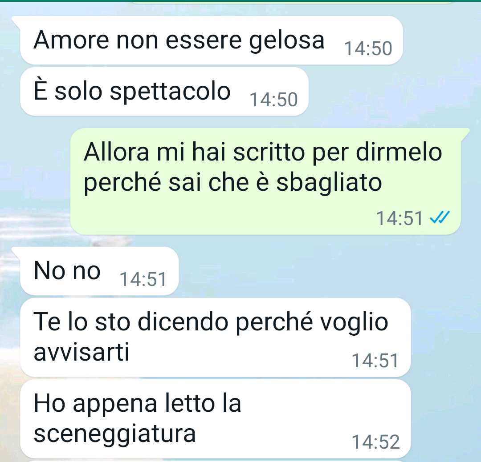Screen dimensions: 481x462
Task: Tap the 14:50 timestamp beside "gelosa"
Action: [x=368, y=48]
